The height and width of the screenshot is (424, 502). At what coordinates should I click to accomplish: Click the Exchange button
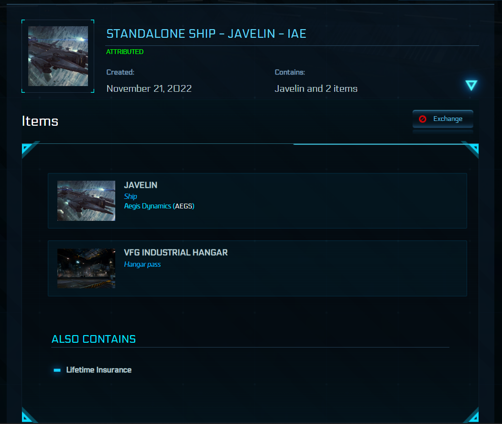tap(443, 119)
